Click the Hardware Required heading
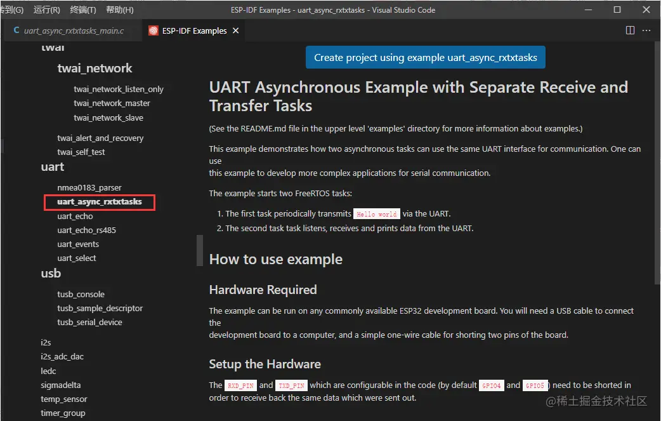The width and height of the screenshot is (661, 421). click(263, 290)
